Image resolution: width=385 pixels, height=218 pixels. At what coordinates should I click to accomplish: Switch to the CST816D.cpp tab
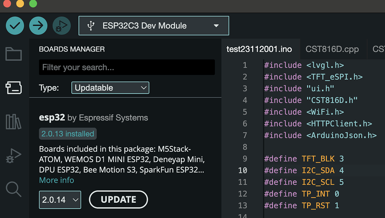332,49
